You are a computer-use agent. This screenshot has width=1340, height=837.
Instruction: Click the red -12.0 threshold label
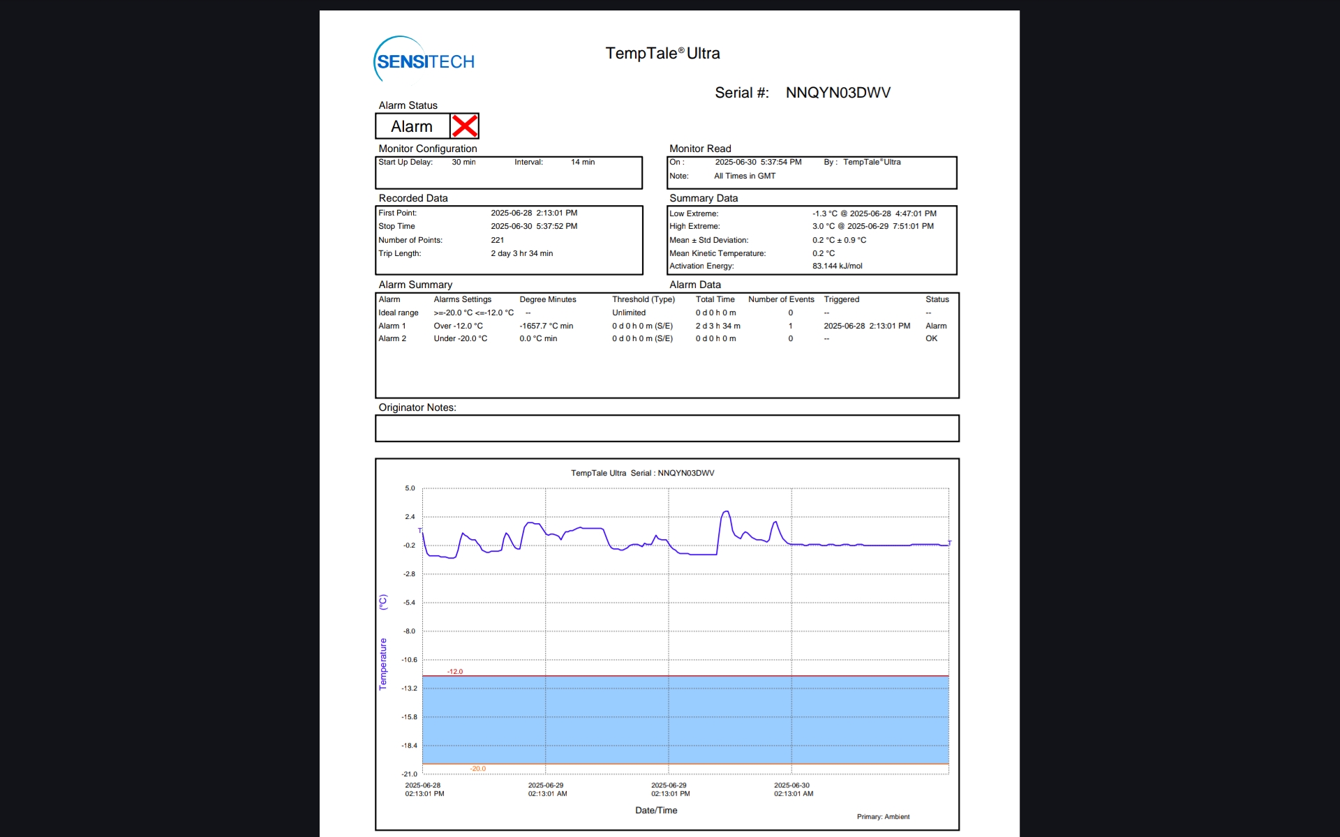455,672
